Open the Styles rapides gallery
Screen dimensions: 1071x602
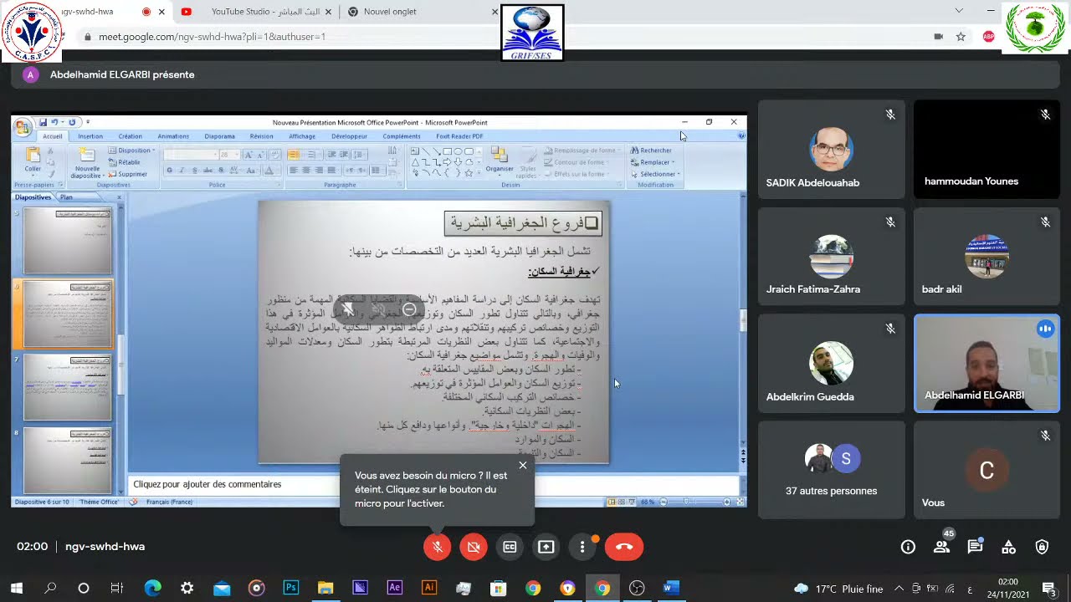pyautogui.click(x=527, y=163)
